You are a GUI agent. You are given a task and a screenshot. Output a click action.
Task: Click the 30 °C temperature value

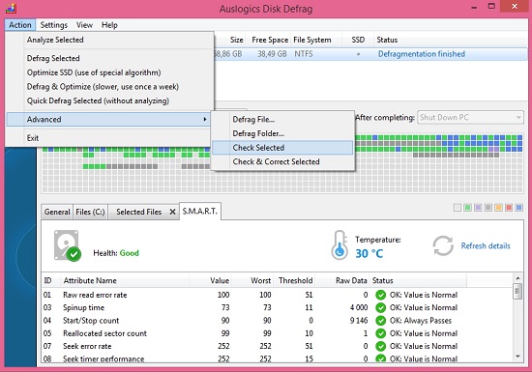(369, 253)
